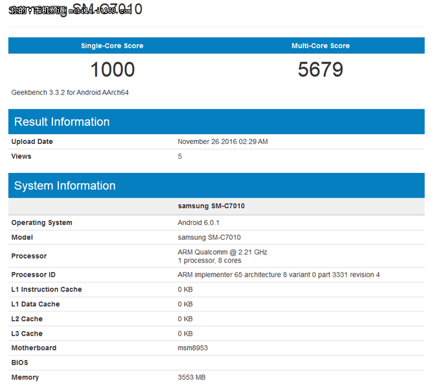Click the L2 Cache label

[27, 319]
